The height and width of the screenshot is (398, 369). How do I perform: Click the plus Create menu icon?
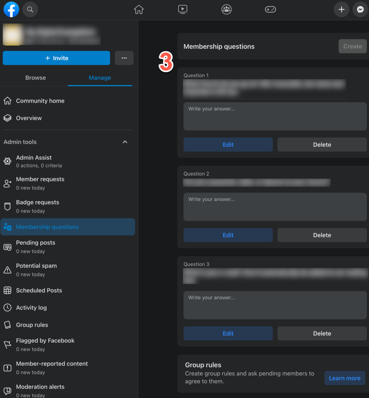coord(341,9)
